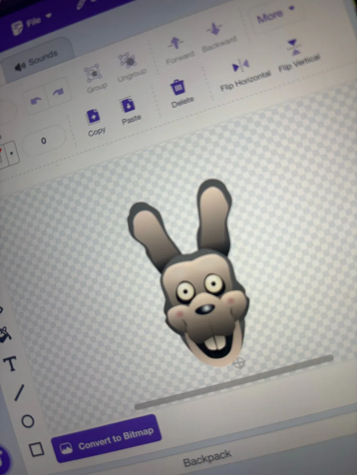Screen dimensions: 357x475
Task: Click the Undo arrow button
Action: tap(36, 100)
